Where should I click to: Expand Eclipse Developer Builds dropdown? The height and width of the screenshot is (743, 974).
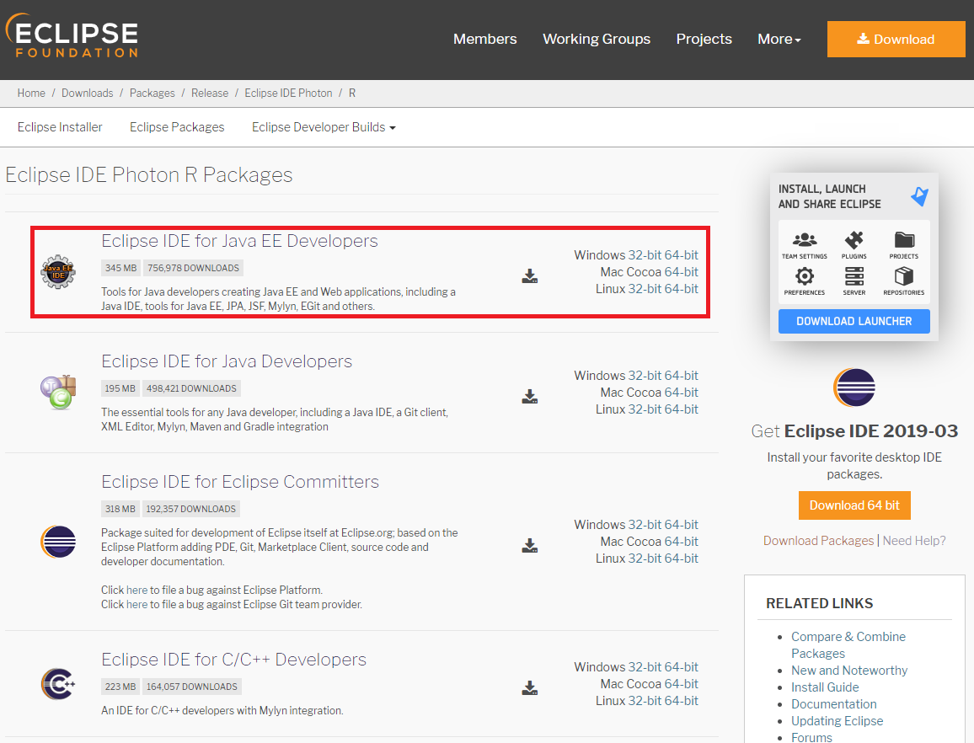pos(324,127)
